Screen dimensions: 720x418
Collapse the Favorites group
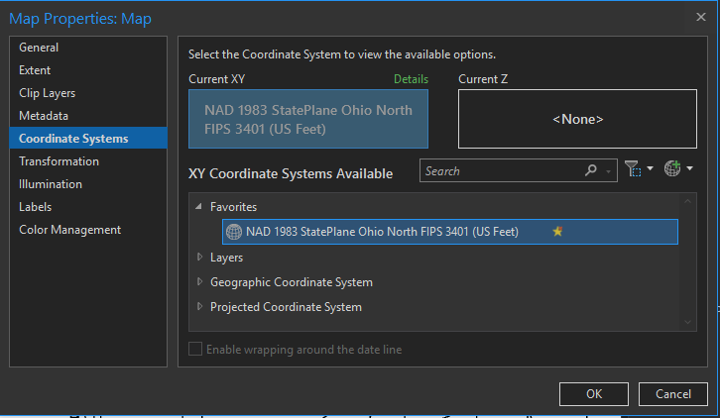[199, 207]
